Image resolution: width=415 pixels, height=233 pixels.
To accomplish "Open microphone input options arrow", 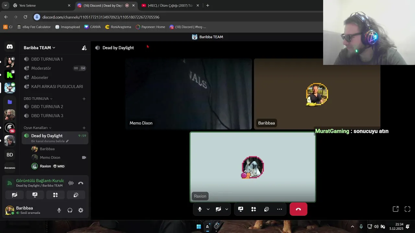I will coord(208,209).
